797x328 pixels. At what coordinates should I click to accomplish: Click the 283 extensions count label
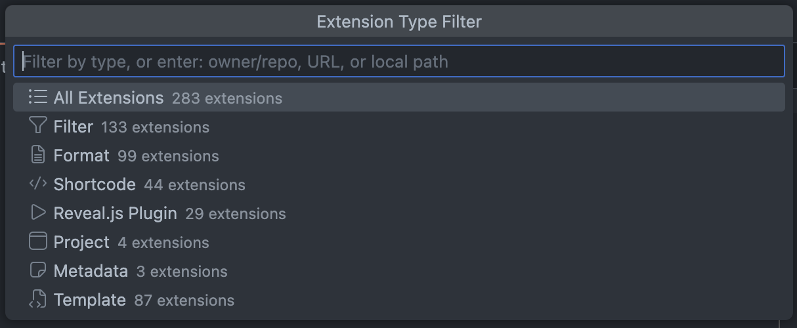[x=226, y=98]
